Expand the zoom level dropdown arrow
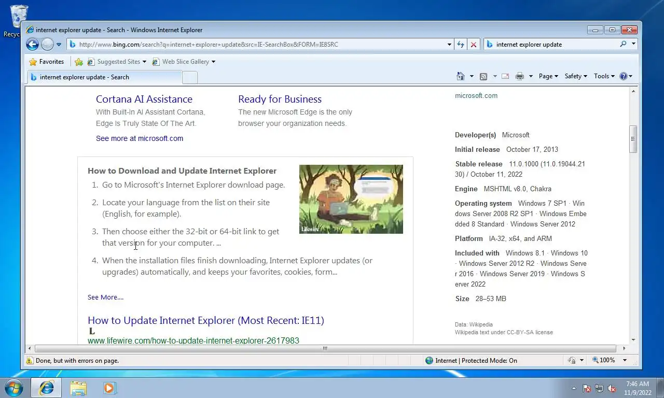Viewport: 664px width, 398px height. click(625, 361)
